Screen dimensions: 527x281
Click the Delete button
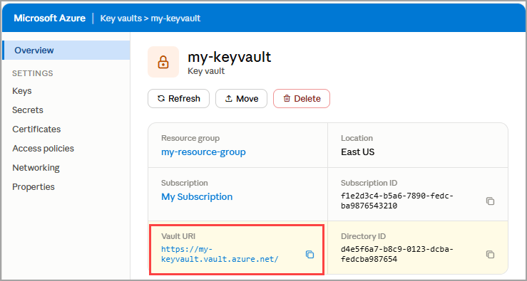[x=302, y=99]
